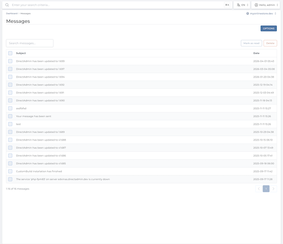The image size is (283, 244).
Task: Sort by the Subject column header
Action: click(x=21, y=53)
